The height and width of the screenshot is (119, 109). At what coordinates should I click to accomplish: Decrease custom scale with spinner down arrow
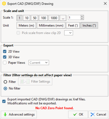pyautogui.click(x=82, y=19)
